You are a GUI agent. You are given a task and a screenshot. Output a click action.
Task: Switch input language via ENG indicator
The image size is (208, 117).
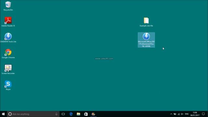pos(187,114)
